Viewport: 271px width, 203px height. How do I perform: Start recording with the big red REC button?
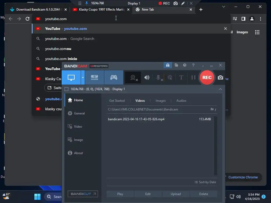pyautogui.click(x=207, y=77)
